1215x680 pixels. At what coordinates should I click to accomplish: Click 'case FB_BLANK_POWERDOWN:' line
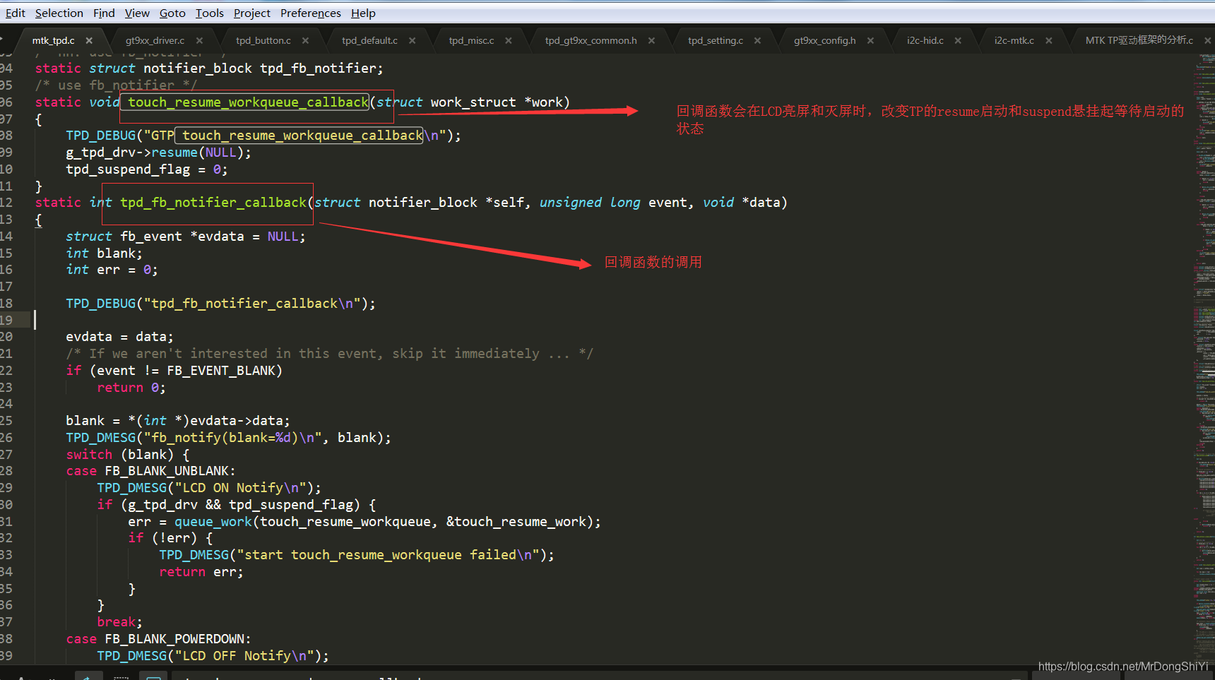pos(158,639)
